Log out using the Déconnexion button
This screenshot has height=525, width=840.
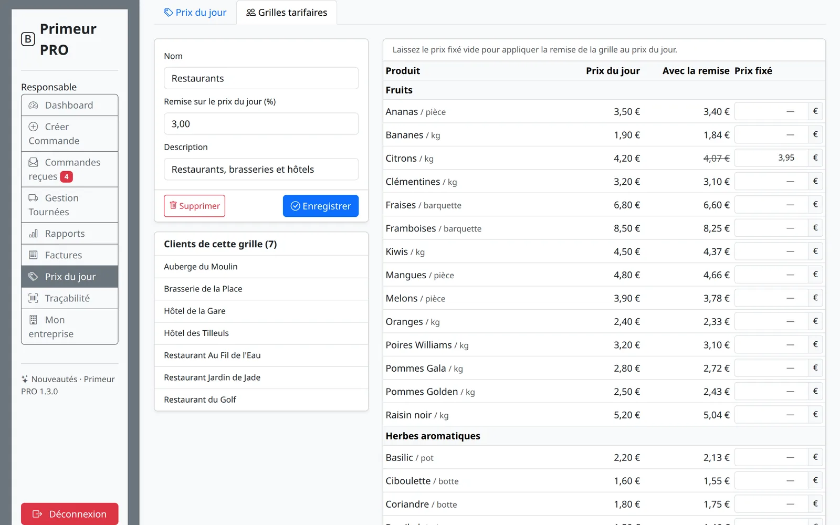coord(70,514)
